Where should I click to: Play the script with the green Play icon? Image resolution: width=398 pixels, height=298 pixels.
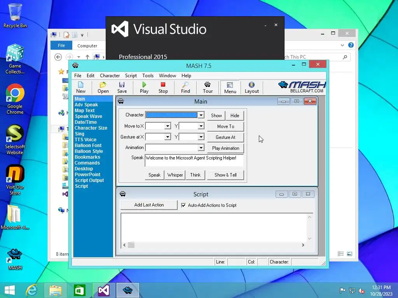tap(144, 87)
